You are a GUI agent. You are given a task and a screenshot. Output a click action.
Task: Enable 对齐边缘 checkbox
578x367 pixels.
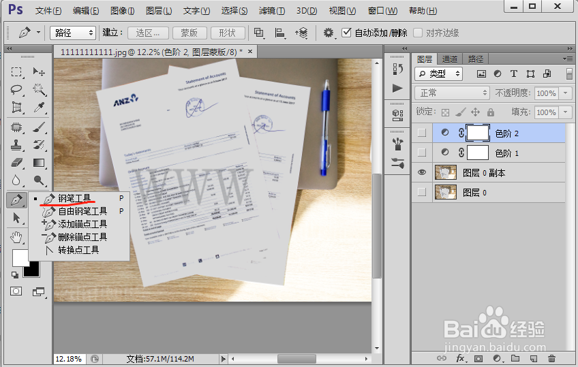[418, 33]
